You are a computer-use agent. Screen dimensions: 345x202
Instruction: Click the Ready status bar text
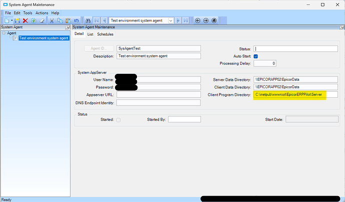[6, 200]
